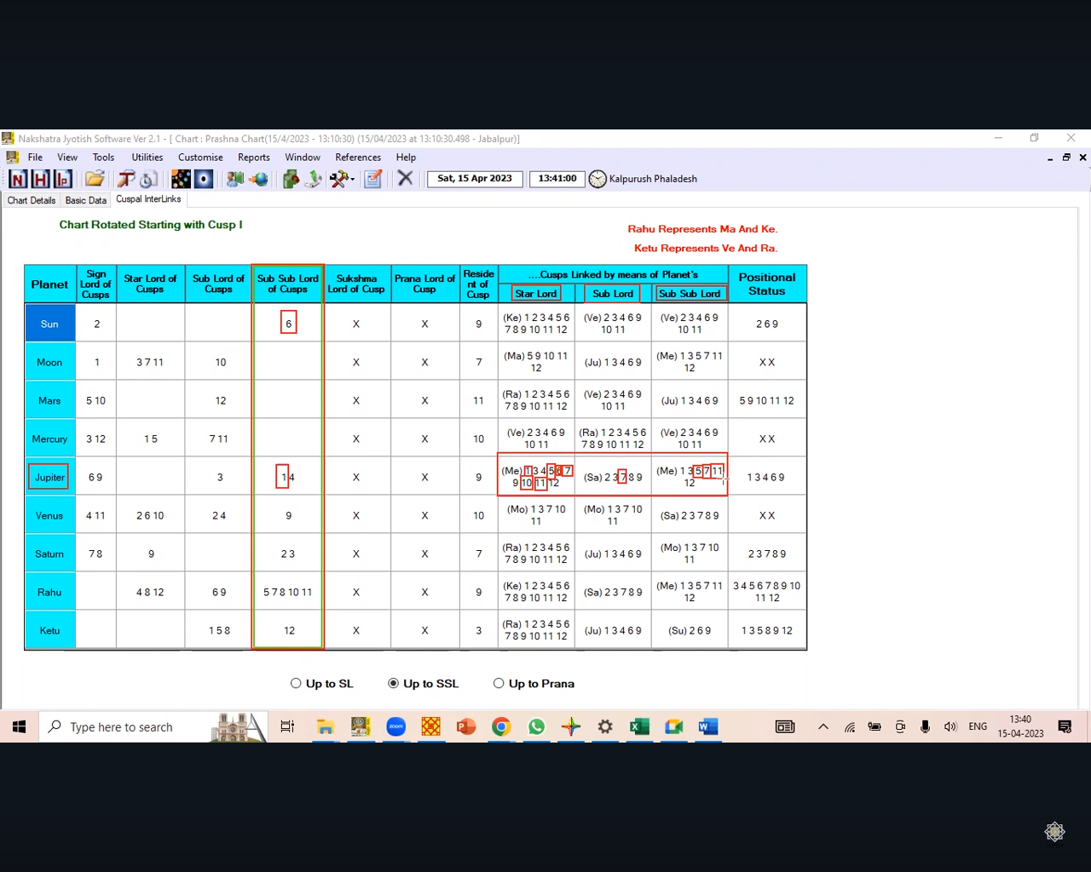Click the stopwatch icon in toolbar
Screen dimensions: 1091x872
tap(149, 179)
